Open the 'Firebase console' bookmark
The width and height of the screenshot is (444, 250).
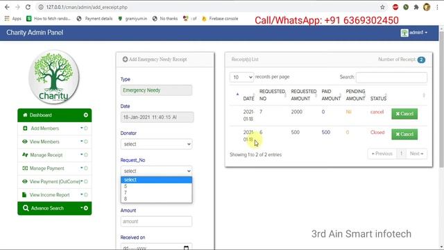pyautogui.click(x=220, y=19)
